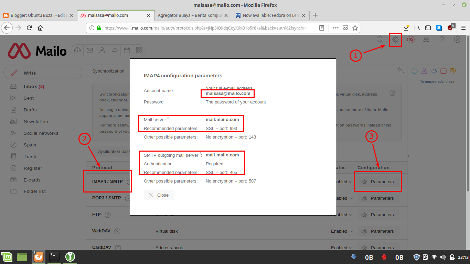Click the 23:13 clock in the taskbar
The image size is (470, 264).
pyautogui.click(x=463, y=257)
